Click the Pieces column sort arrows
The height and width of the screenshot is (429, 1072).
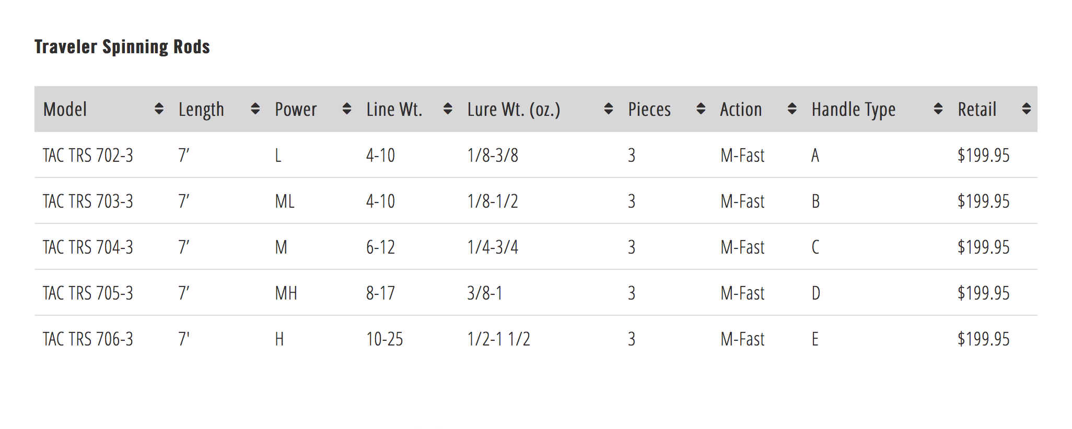pos(701,109)
